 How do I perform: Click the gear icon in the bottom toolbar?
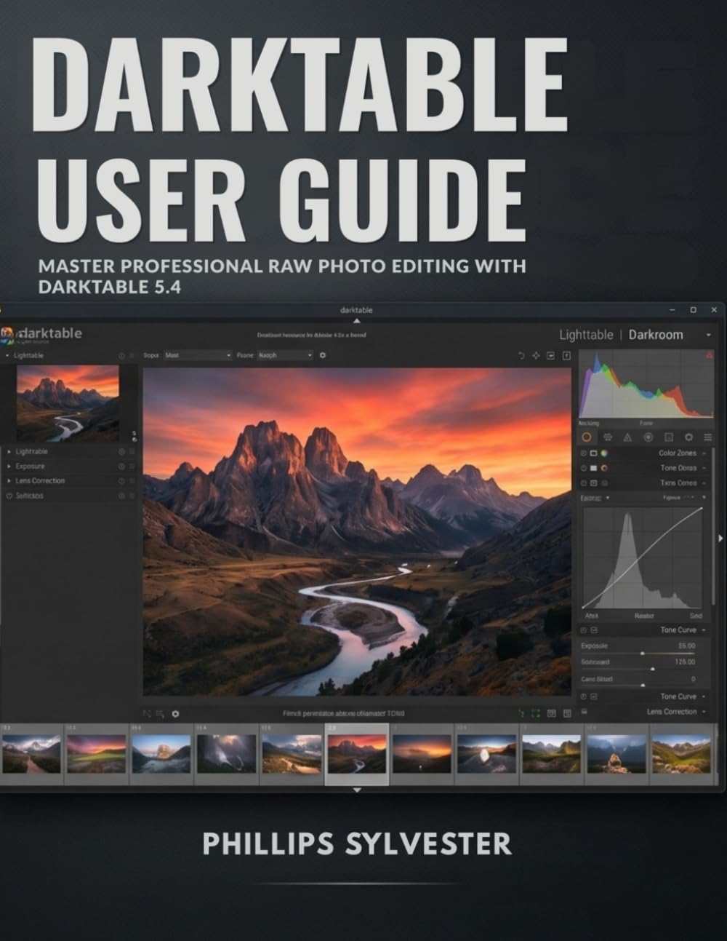(x=175, y=714)
